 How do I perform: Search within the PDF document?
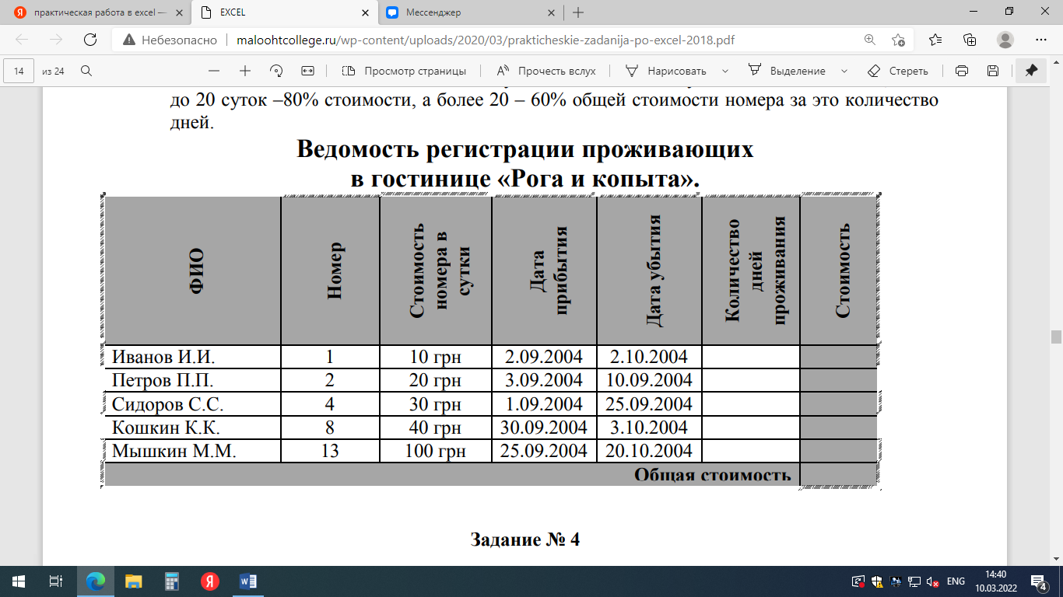tap(86, 71)
